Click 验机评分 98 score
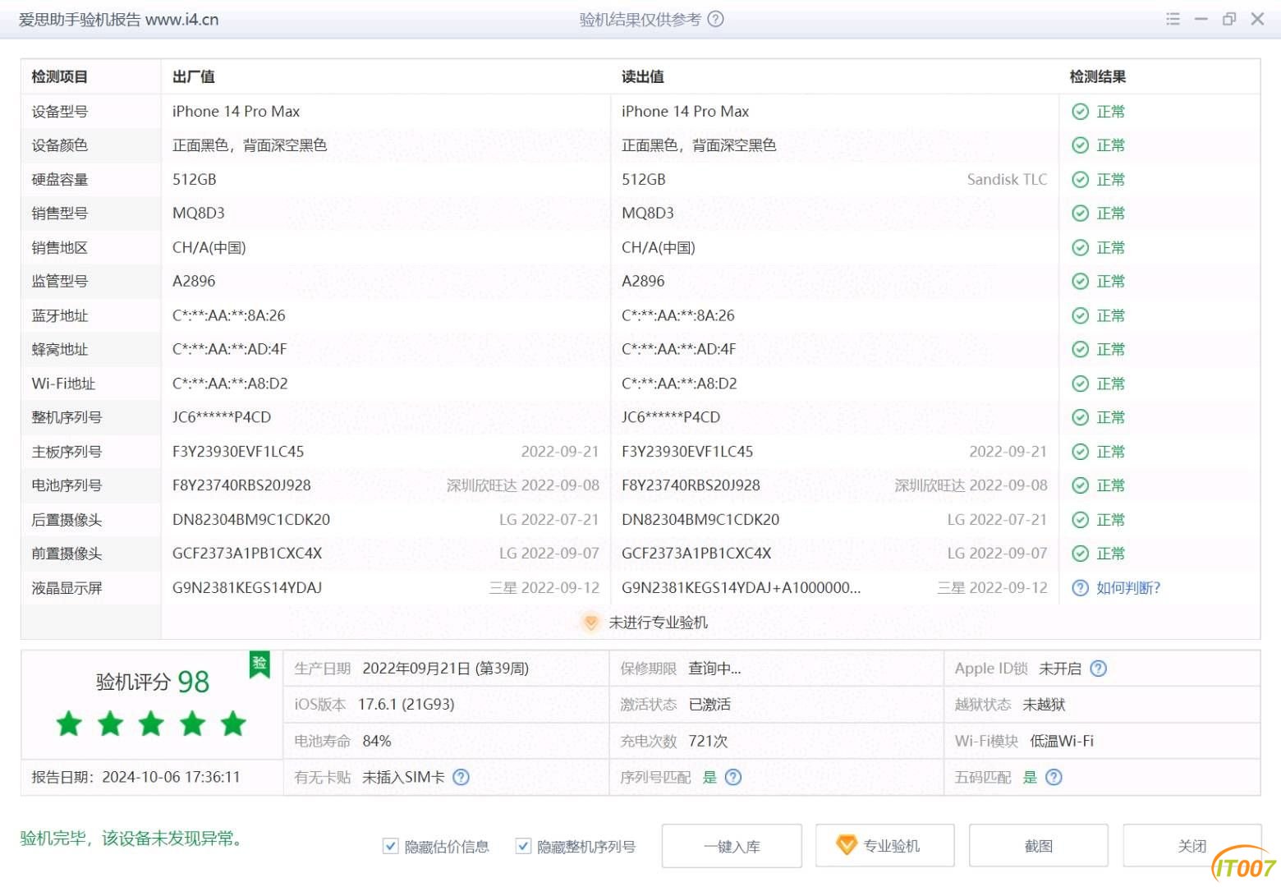Image resolution: width=1281 pixels, height=887 pixels. [153, 682]
